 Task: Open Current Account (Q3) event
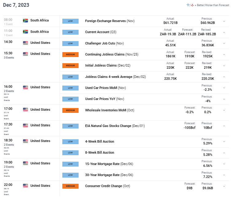click(101, 32)
